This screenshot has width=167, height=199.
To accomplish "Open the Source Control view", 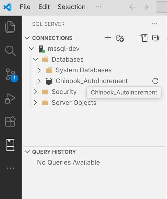I will point(10,74).
